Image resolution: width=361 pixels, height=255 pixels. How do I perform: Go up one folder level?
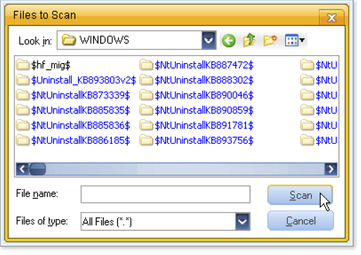pos(249,41)
